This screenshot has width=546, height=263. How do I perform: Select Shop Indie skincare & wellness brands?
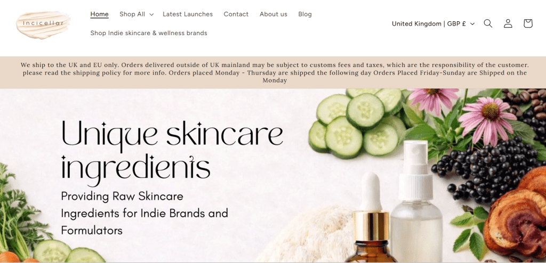point(149,33)
